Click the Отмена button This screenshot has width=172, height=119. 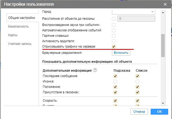pos(139,112)
